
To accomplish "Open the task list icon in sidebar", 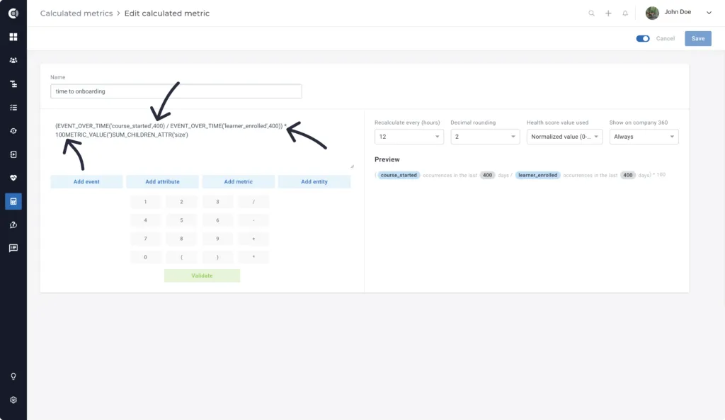I will (x=13, y=108).
